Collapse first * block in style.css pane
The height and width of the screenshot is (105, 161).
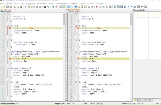click(x=76, y=14)
